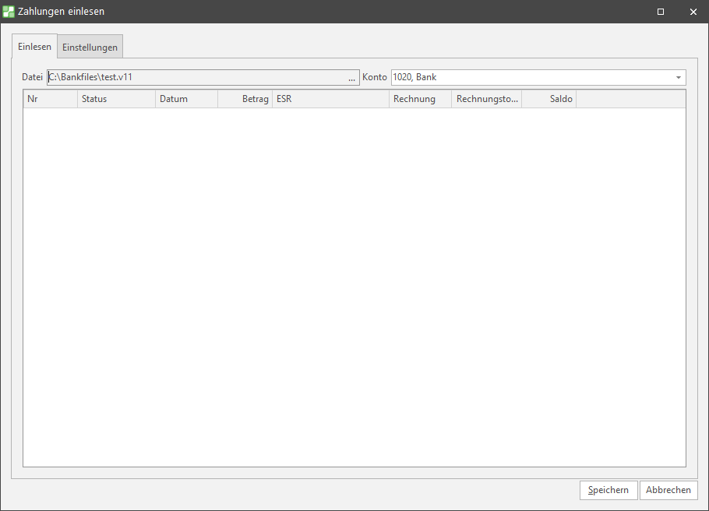Sort by the Saldo column header
The width and height of the screenshot is (709, 511).
click(x=549, y=99)
